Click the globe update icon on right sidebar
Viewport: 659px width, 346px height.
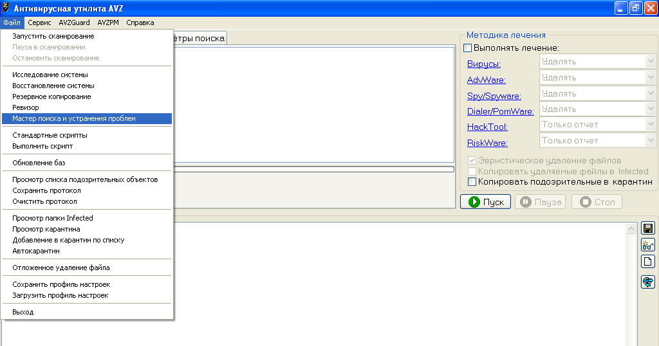[647, 282]
